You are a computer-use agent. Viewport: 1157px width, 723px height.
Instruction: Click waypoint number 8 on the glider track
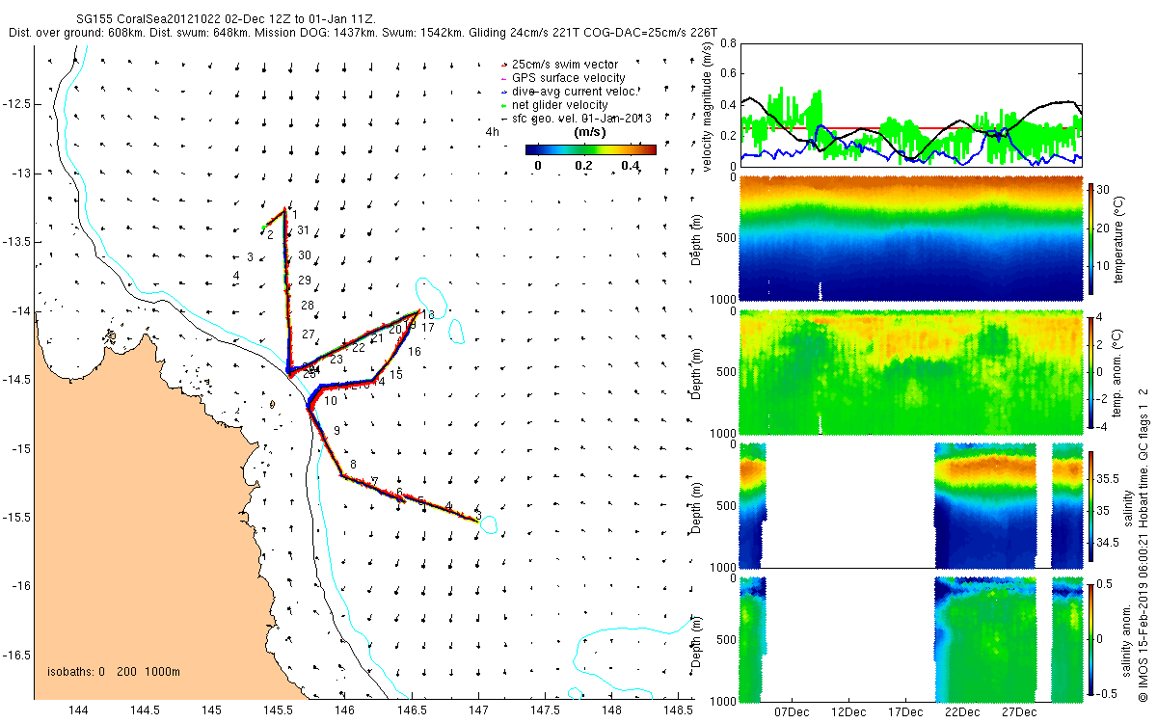coord(353,465)
